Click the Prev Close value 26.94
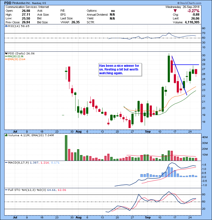The height and width of the screenshot is (220, 212). click(26, 22)
